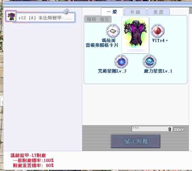The height and width of the screenshot is (171, 192).
Task: Click the ZENY currency label
Action: tap(179, 130)
